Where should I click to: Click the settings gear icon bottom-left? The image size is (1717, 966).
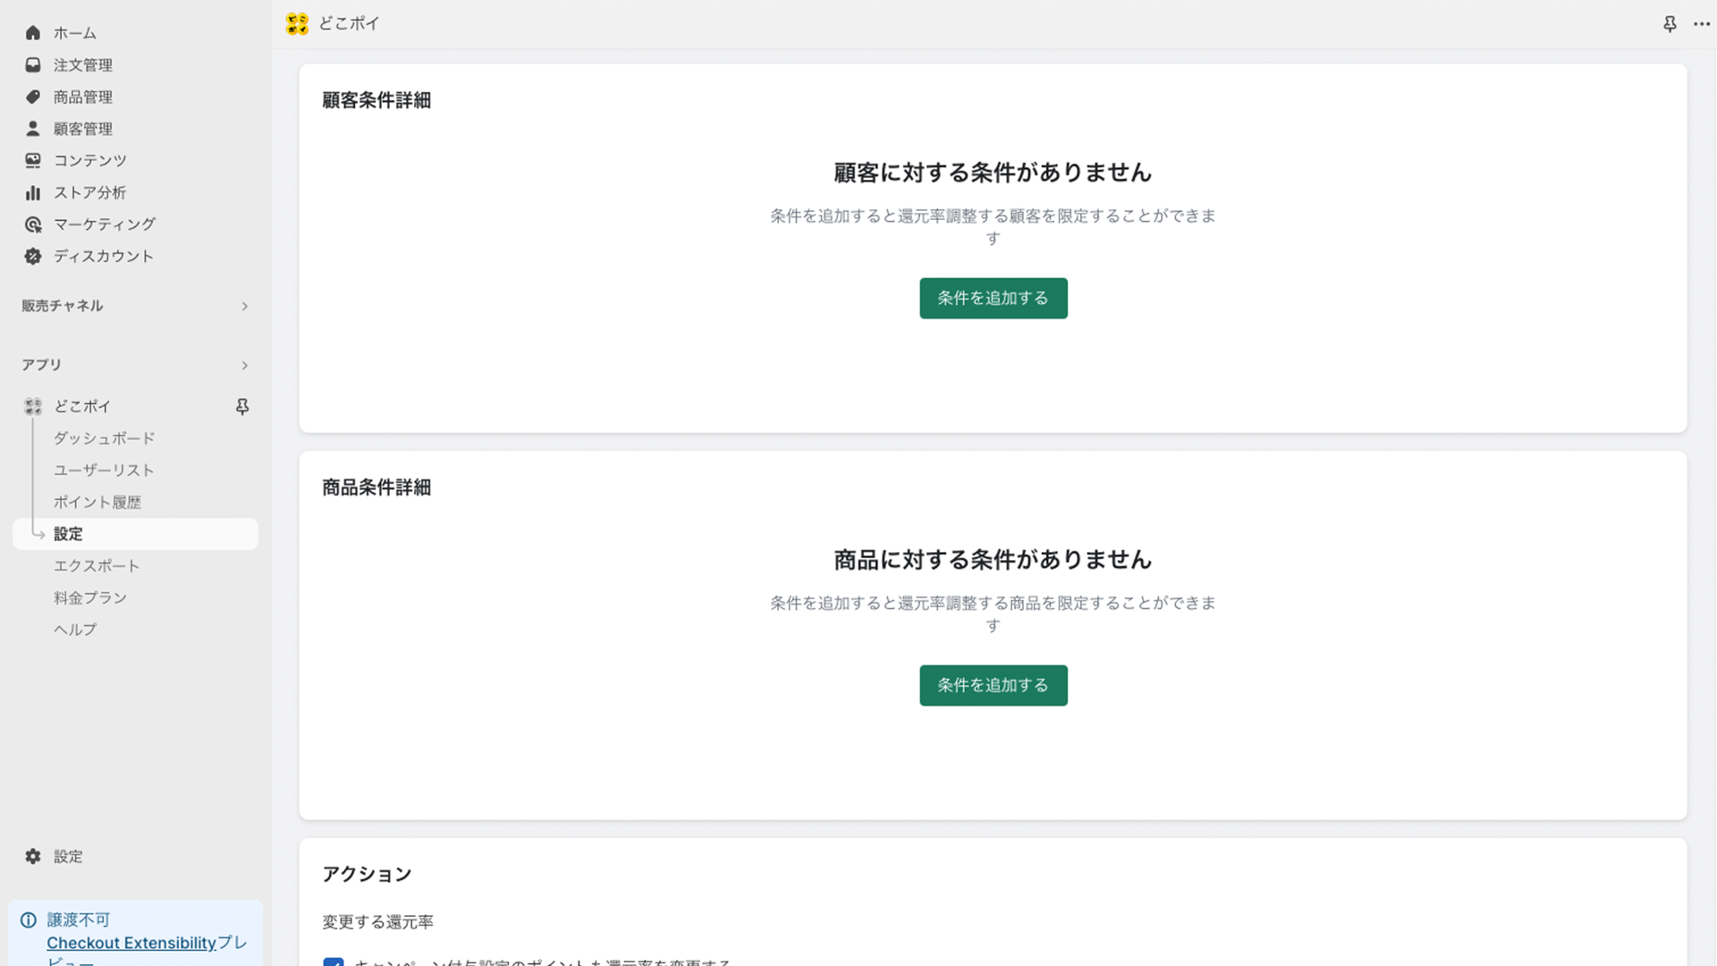point(32,855)
